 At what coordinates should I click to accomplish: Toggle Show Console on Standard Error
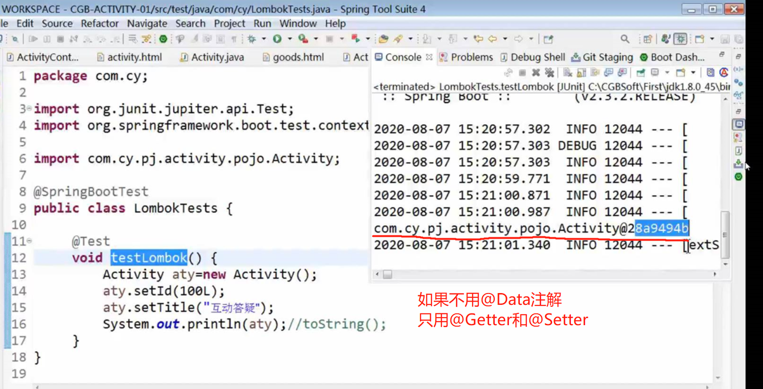[x=623, y=73]
